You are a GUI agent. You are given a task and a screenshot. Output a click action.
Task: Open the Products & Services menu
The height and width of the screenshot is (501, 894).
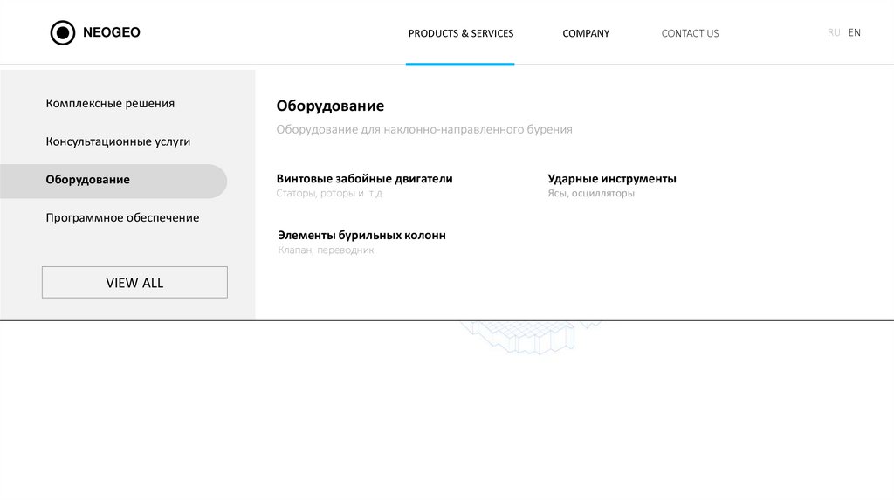[461, 34]
